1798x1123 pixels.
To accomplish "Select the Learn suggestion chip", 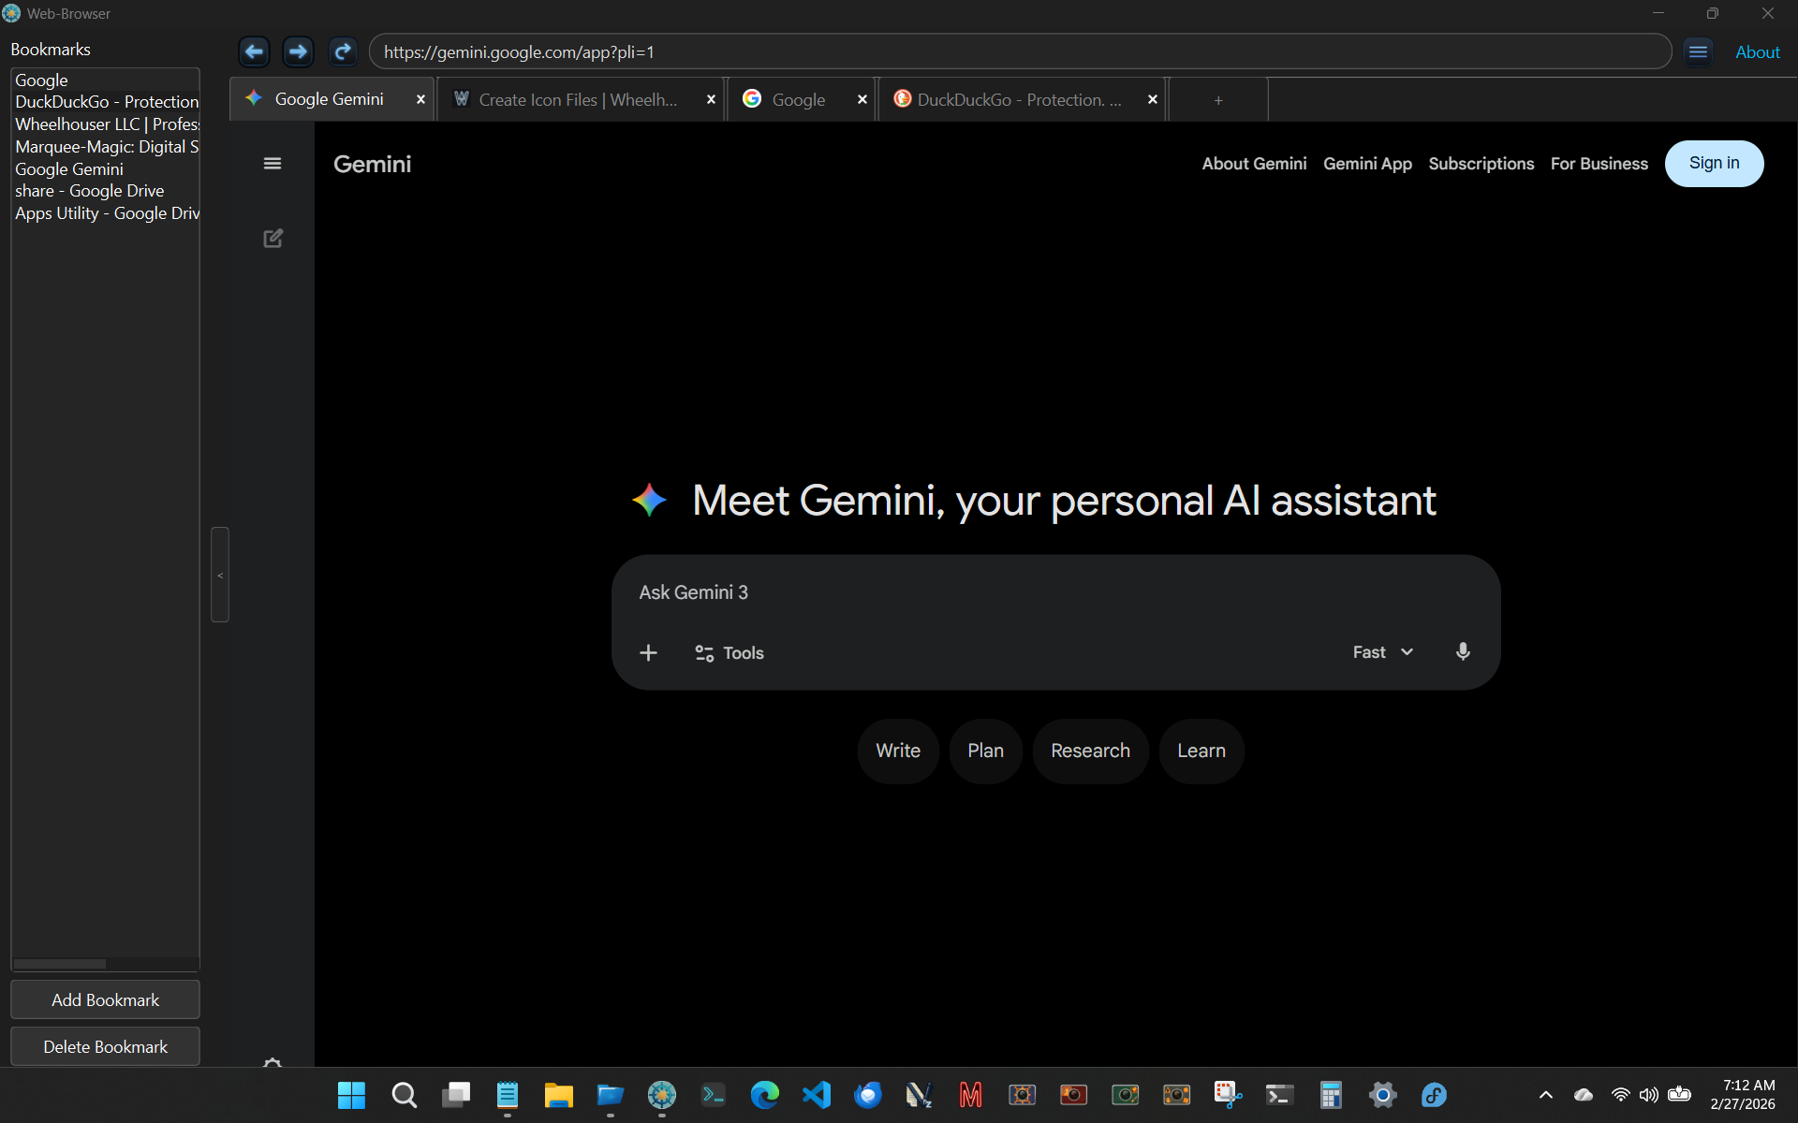I will click(x=1201, y=751).
